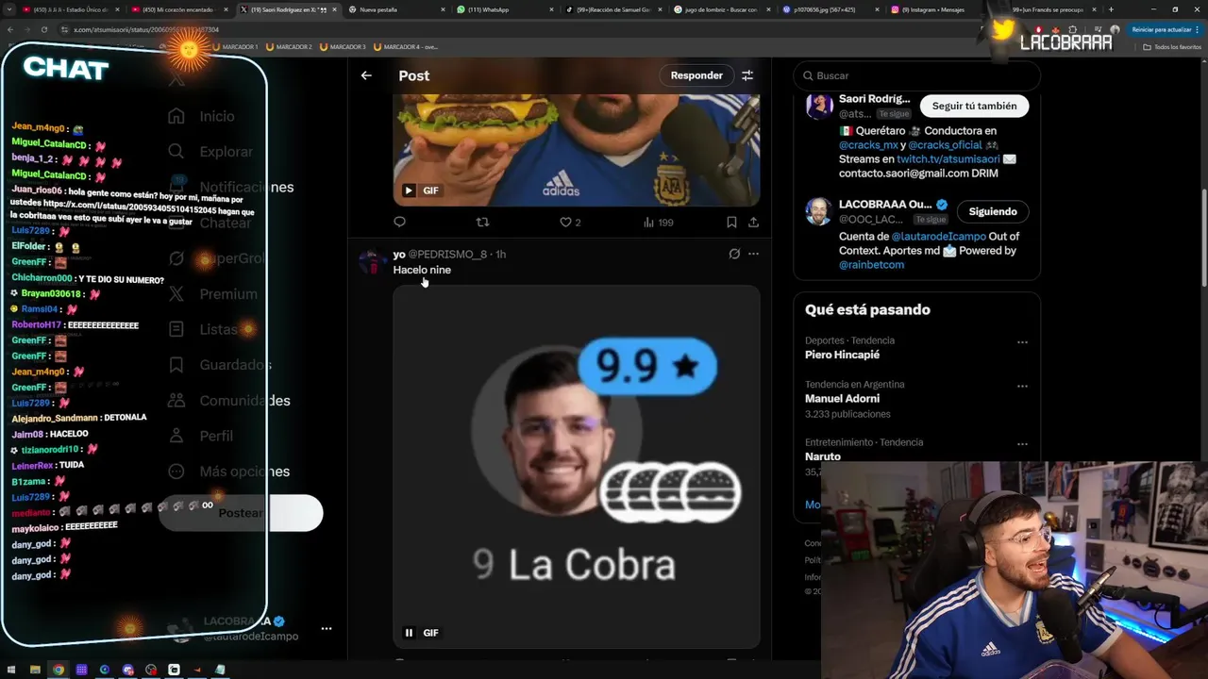Open the 9.9 La Cobra GIF image

pos(577,467)
